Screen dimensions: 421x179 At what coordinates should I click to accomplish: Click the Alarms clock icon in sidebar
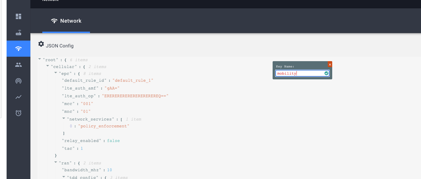[x=18, y=113]
